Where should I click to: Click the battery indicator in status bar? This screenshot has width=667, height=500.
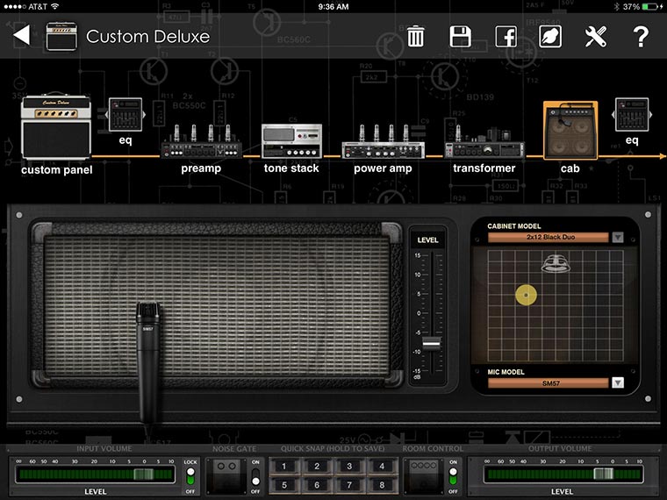(651, 6)
